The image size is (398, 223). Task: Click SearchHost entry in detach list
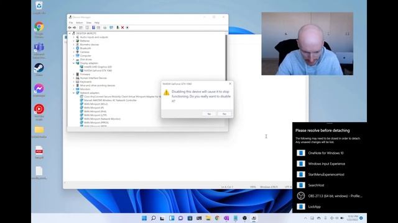pyautogui.click(x=330, y=185)
